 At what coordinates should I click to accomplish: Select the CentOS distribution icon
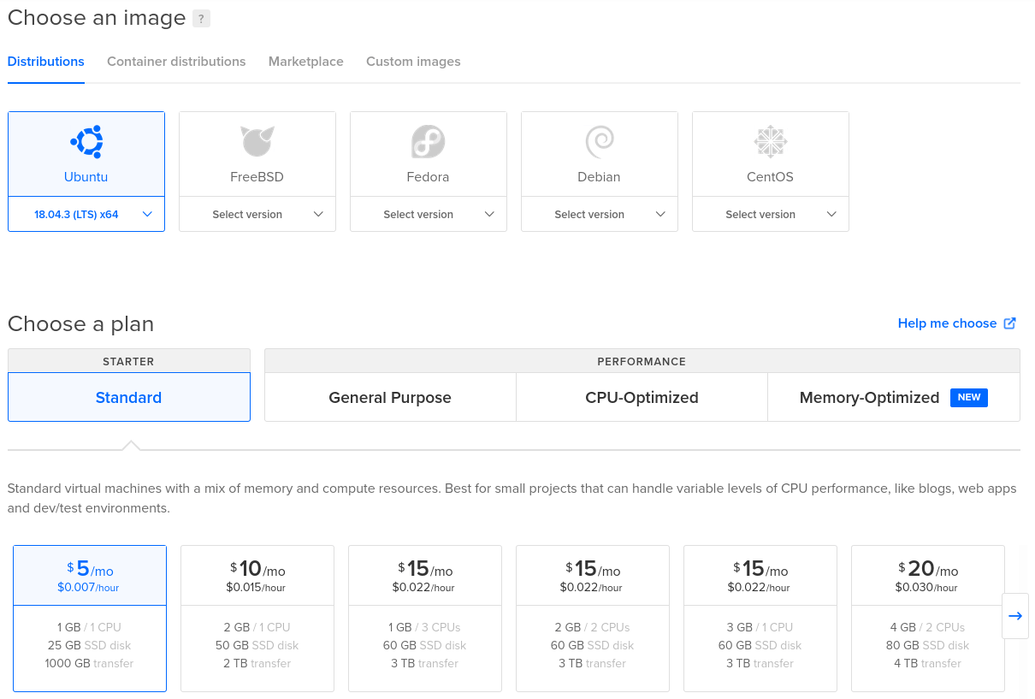pos(770,141)
